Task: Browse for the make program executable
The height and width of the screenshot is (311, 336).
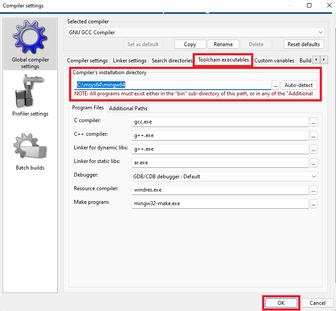Action: coord(313,204)
